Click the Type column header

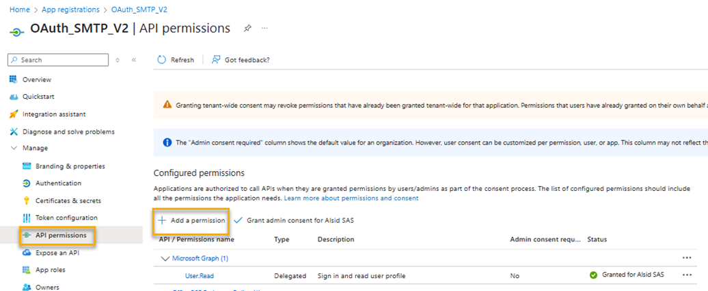[282, 239]
